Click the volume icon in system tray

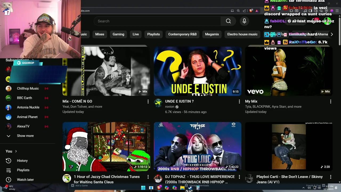[319, 188]
